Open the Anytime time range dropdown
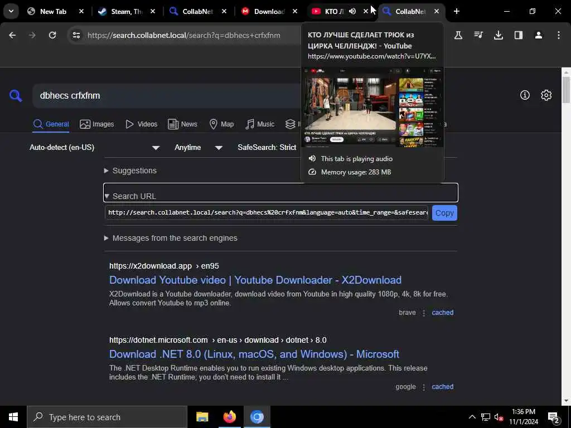Image resolution: width=571 pixels, height=428 pixels. 198,147
